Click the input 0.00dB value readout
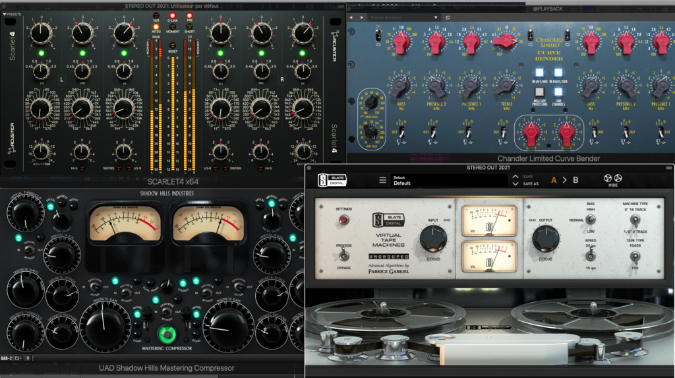675x378 pixels. [x=433, y=259]
